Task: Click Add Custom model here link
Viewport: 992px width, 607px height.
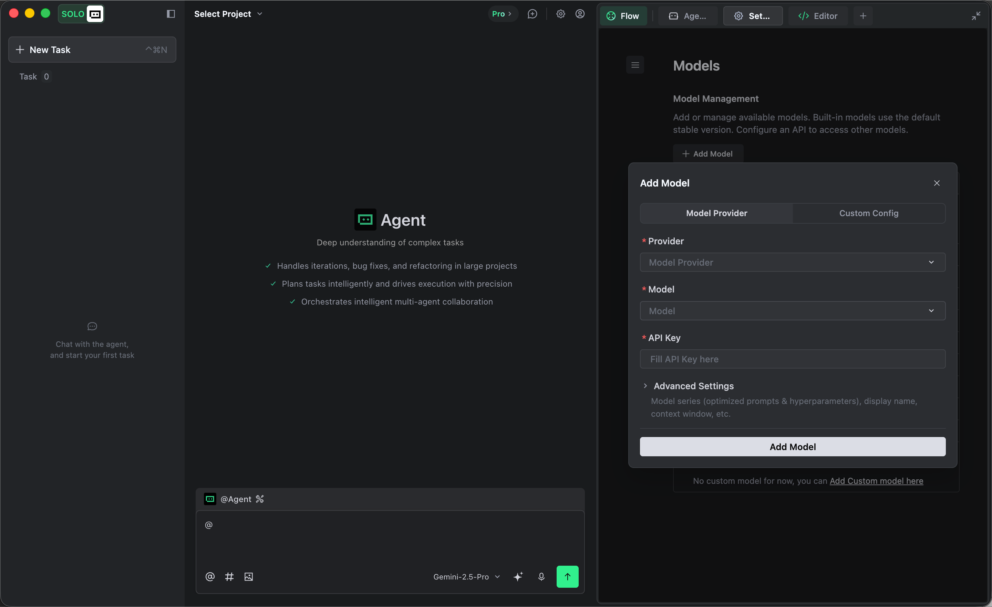Action: [876, 481]
